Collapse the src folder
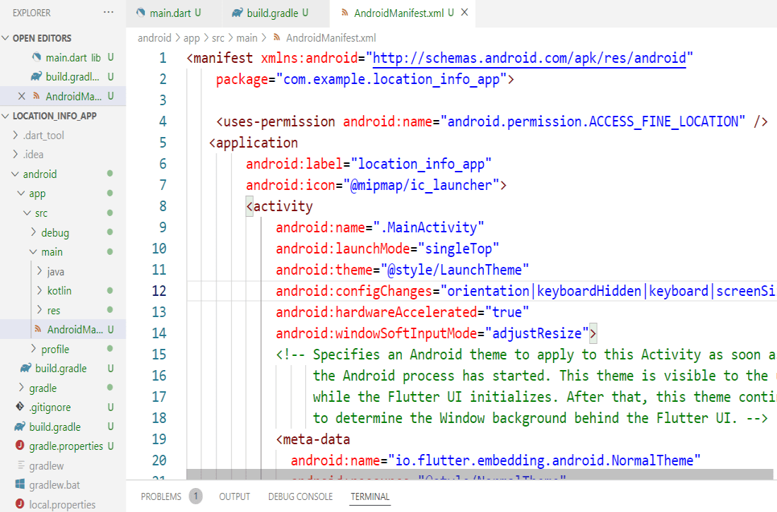Image resolution: width=777 pixels, height=512 pixels. pyautogui.click(x=28, y=213)
